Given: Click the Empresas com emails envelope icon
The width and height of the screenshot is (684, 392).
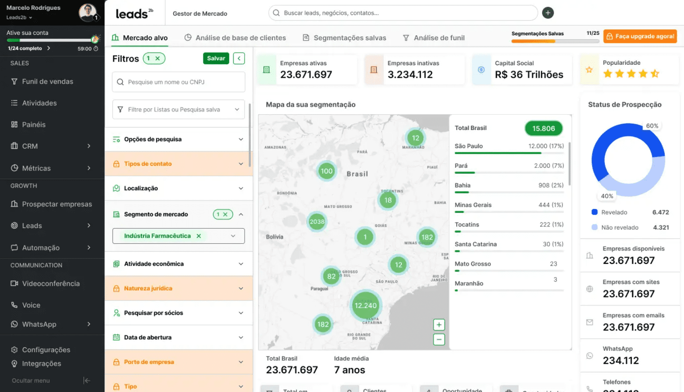Looking at the screenshot, I should point(590,322).
